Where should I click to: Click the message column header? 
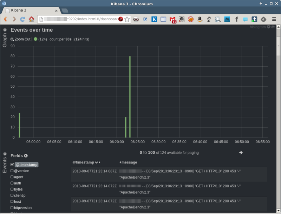coord(129,162)
